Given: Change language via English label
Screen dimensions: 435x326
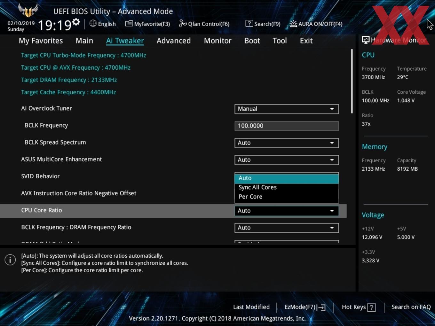Looking at the screenshot, I should pos(107,24).
